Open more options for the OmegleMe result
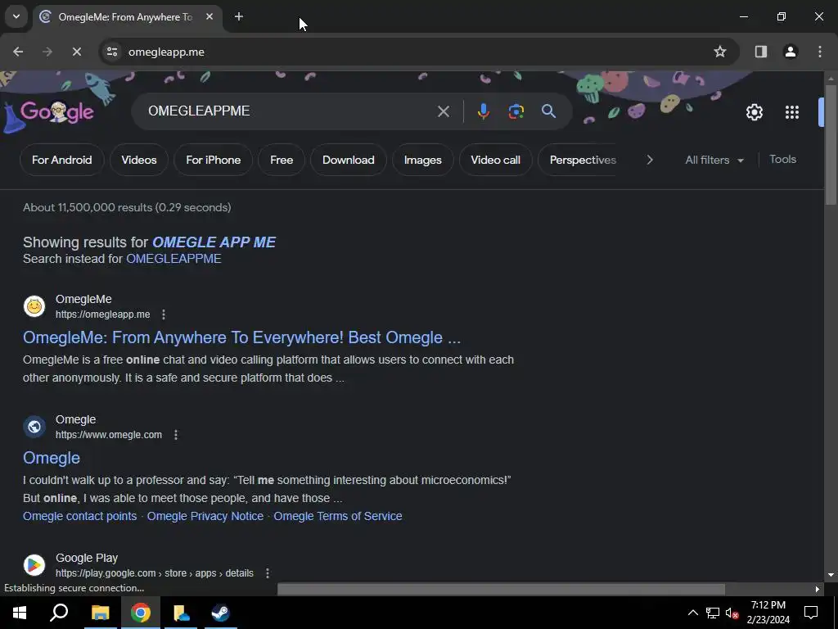Screen dimensions: 838x629 (164, 314)
